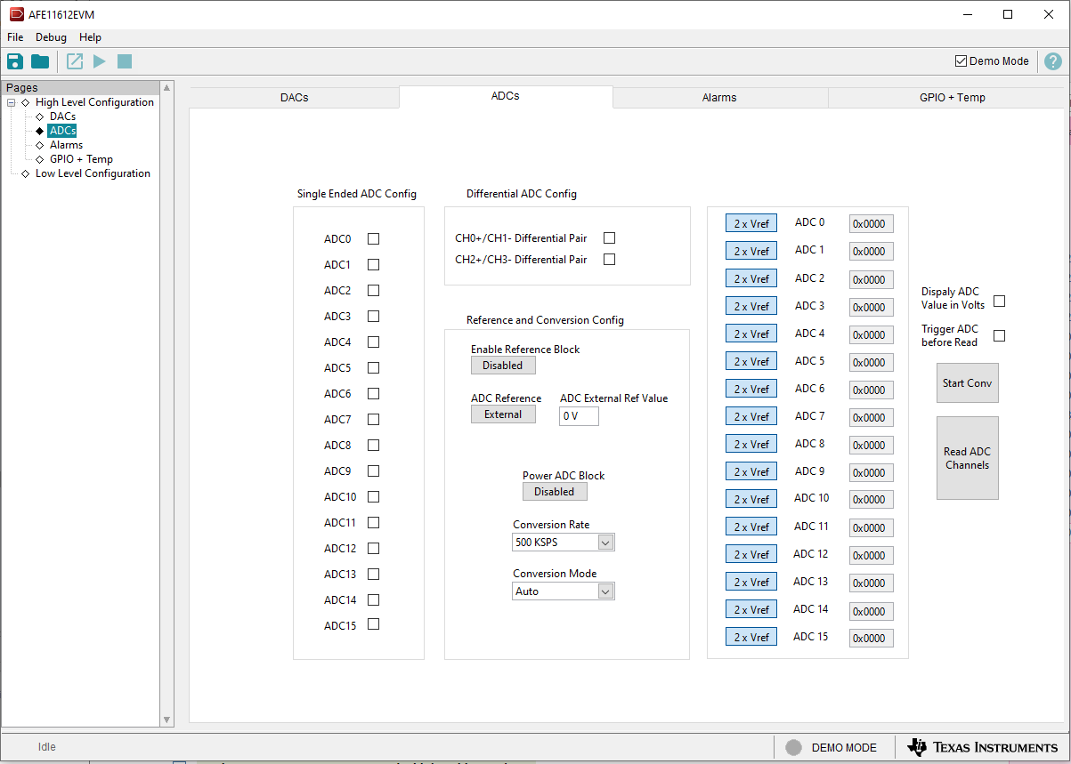Open the Debug menu
The width and height of the screenshot is (1071, 764).
(x=51, y=37)
